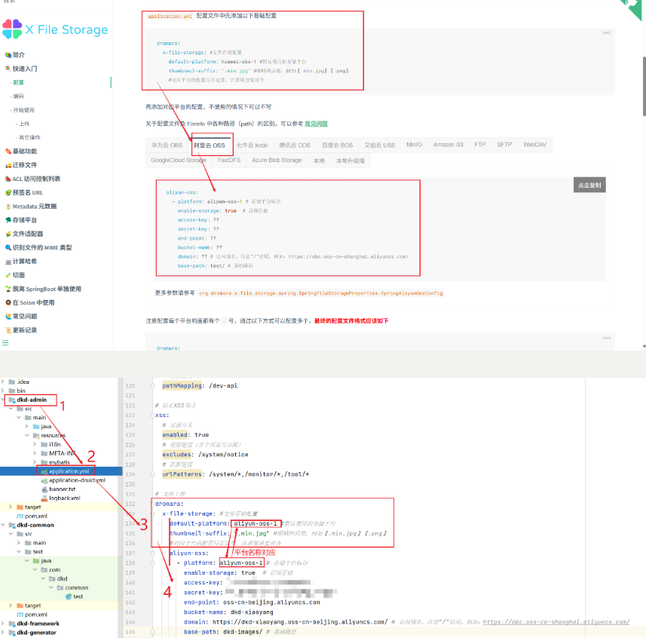Viewport: 646px width, 638px height.
Task: Toggle sidebar with the green hamburger icon
Action: pos(5,343)
